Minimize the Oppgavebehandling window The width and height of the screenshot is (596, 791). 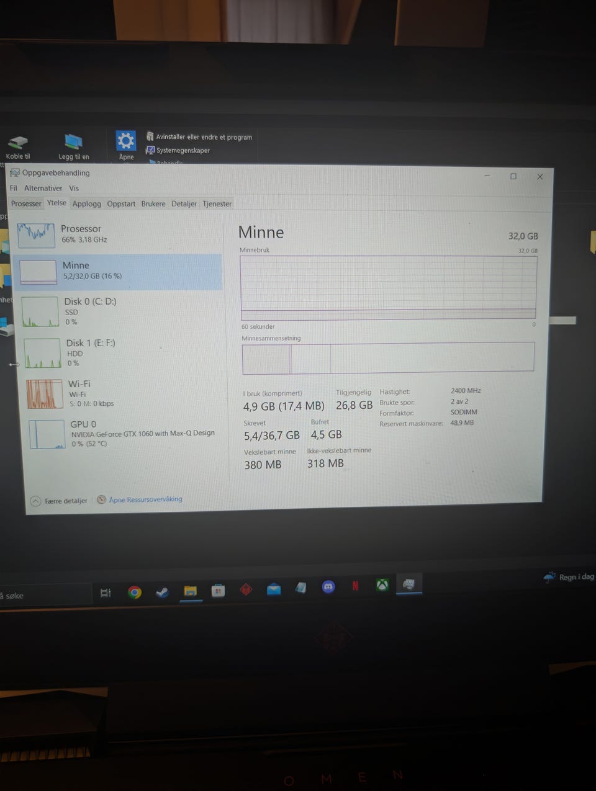click(487, 176)
